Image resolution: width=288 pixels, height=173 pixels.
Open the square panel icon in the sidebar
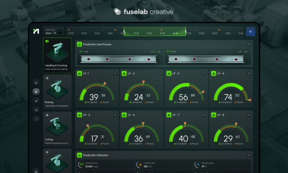pos(36,119)
